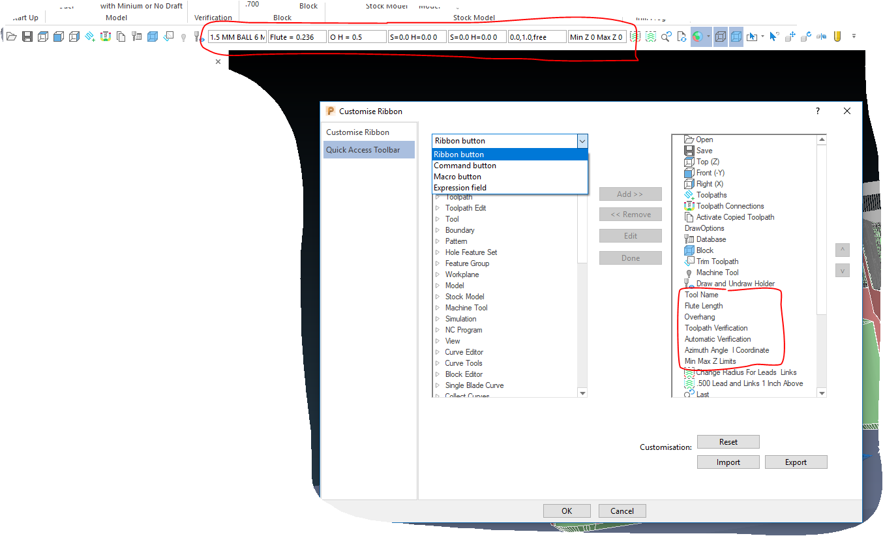
Task: Toggle the shaded block wireframe view icon
Action: tap(720, 37)
